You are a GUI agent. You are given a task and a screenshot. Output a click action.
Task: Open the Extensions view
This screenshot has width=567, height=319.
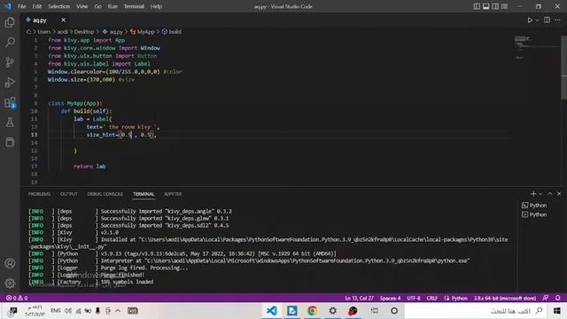(10, 103)
